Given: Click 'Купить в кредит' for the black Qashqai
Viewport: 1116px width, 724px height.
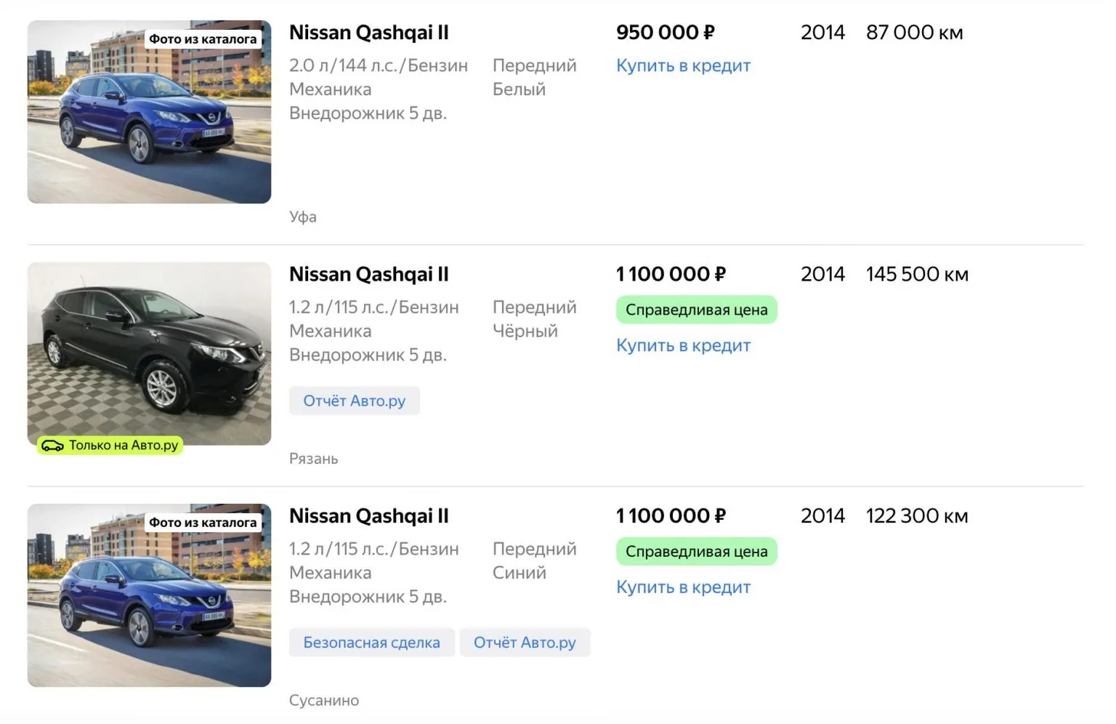Looking at the screenshot, I should point(683,345).
